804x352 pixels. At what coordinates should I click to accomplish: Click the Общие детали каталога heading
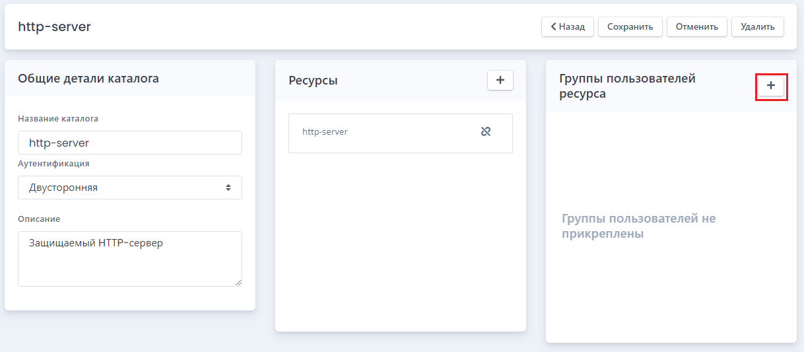88,79
